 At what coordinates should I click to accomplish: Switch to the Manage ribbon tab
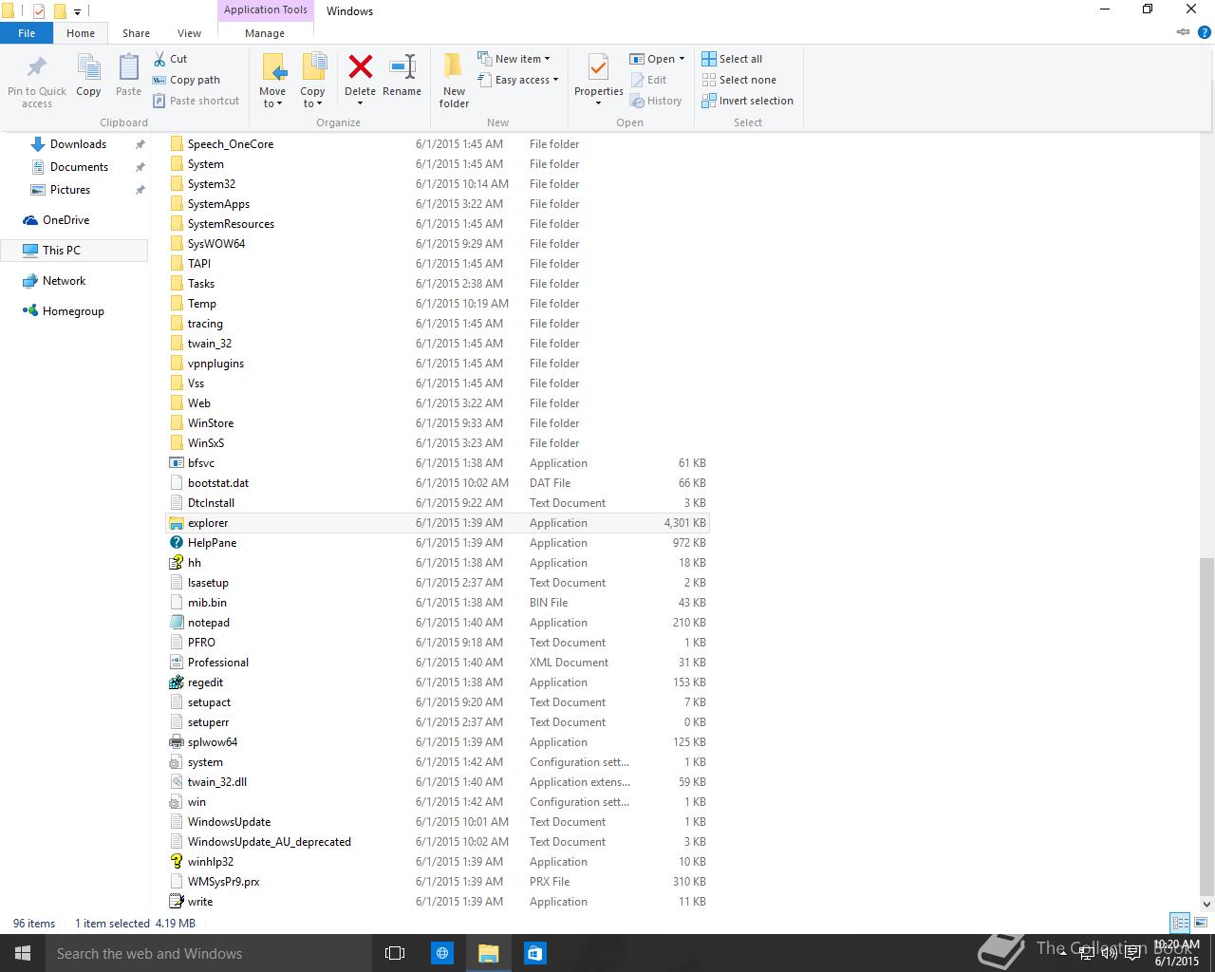[265, 32]
